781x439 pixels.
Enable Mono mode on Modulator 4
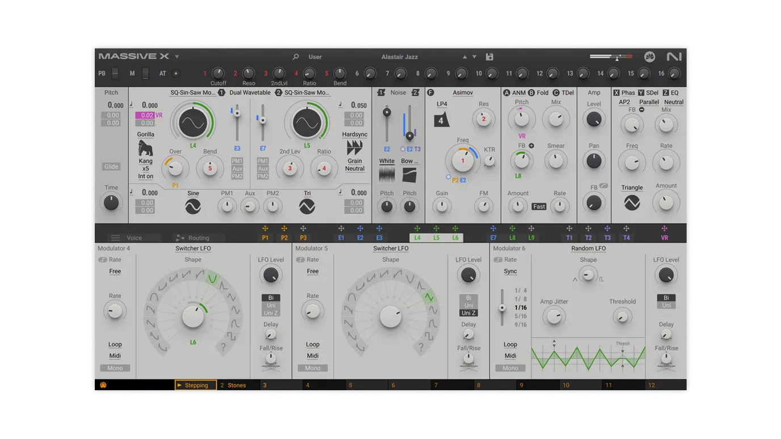(x=115, y=368)
